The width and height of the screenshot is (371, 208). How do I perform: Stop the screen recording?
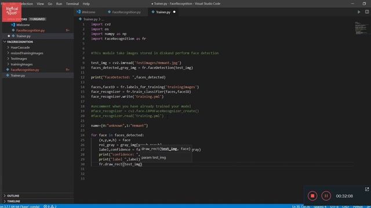(x=312, y=196)
